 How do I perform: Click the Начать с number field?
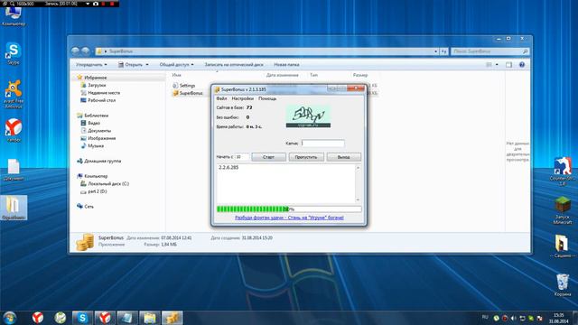click(x=242, y=157)
